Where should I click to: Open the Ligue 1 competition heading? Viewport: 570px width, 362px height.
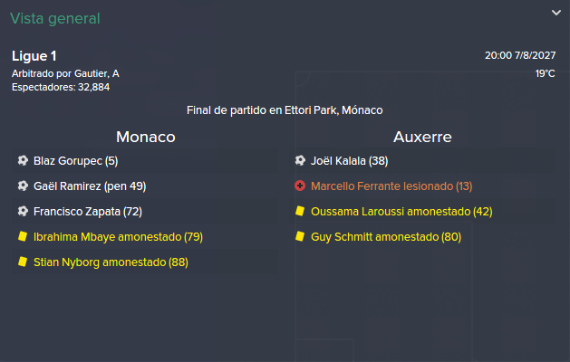pyautogui.click(x=34, y=56)
